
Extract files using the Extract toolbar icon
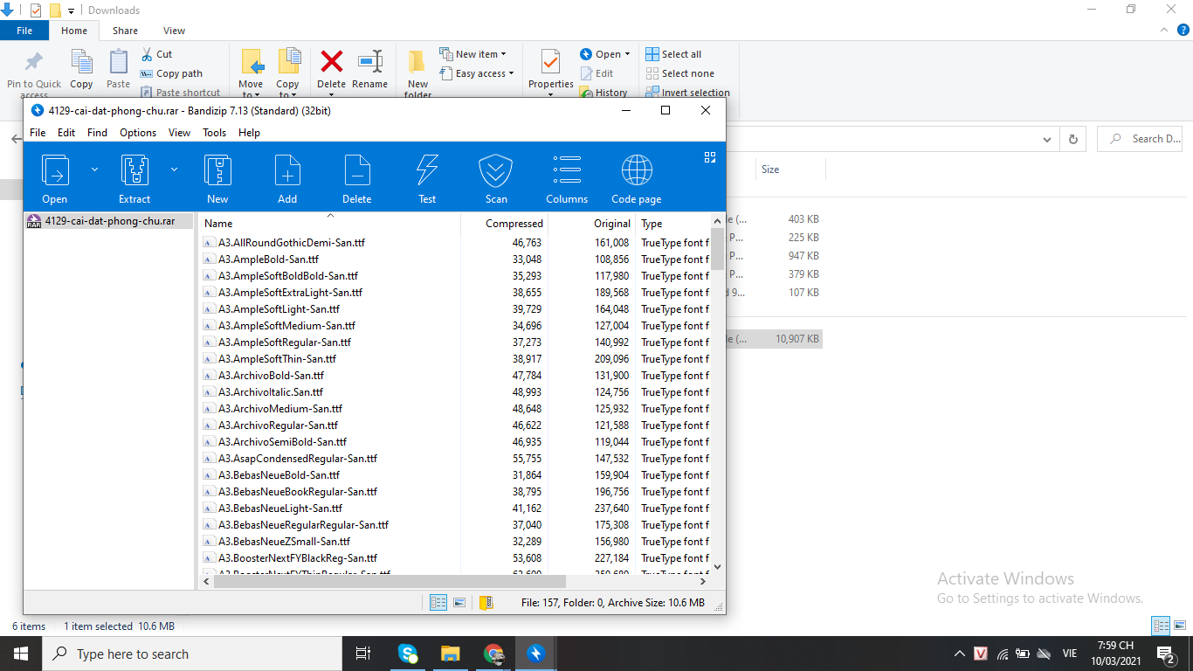click(x=134, y=170)
